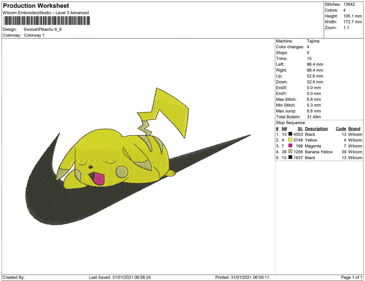Screen dimensions: 365x281
Task: Click the 'St.' column header
Action: pyautogui.click(x=300, y=129)
